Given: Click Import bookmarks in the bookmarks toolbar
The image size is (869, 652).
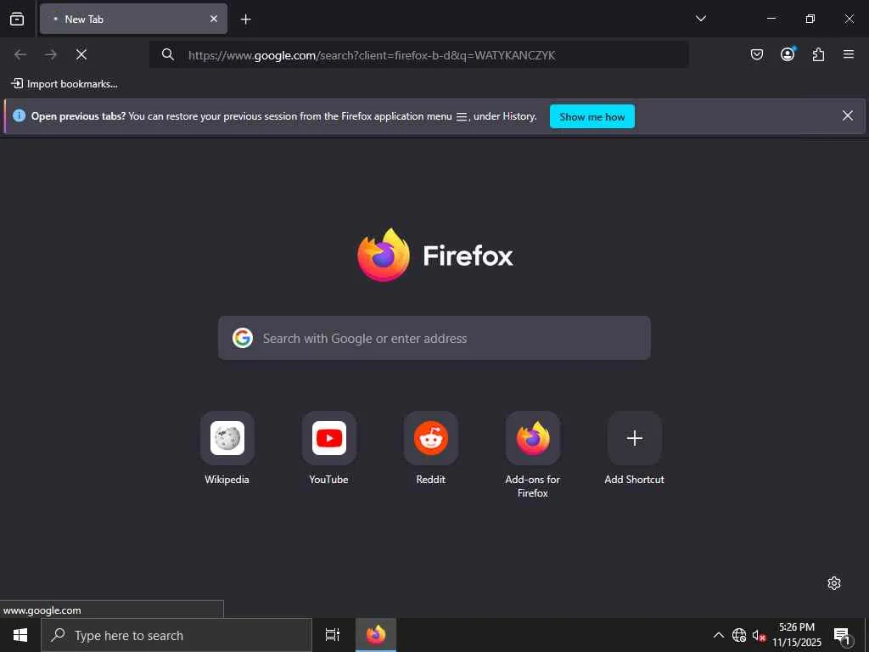Looking at the screenshot, I should [x=64, y=84].
